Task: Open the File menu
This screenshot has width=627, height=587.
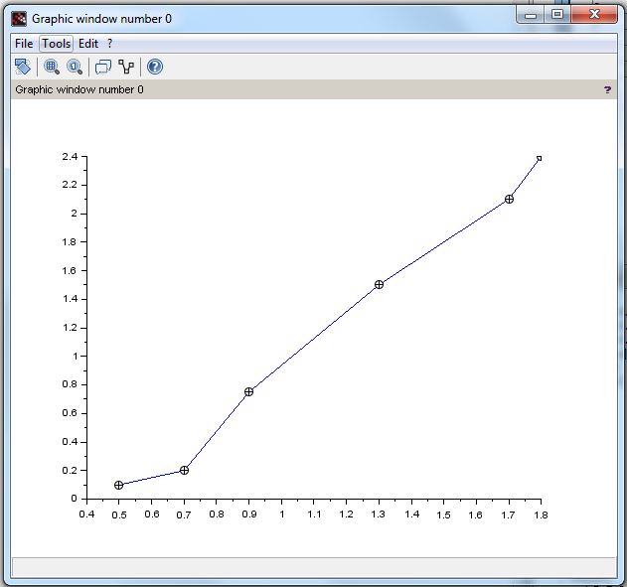Action: tap(24, 44)
